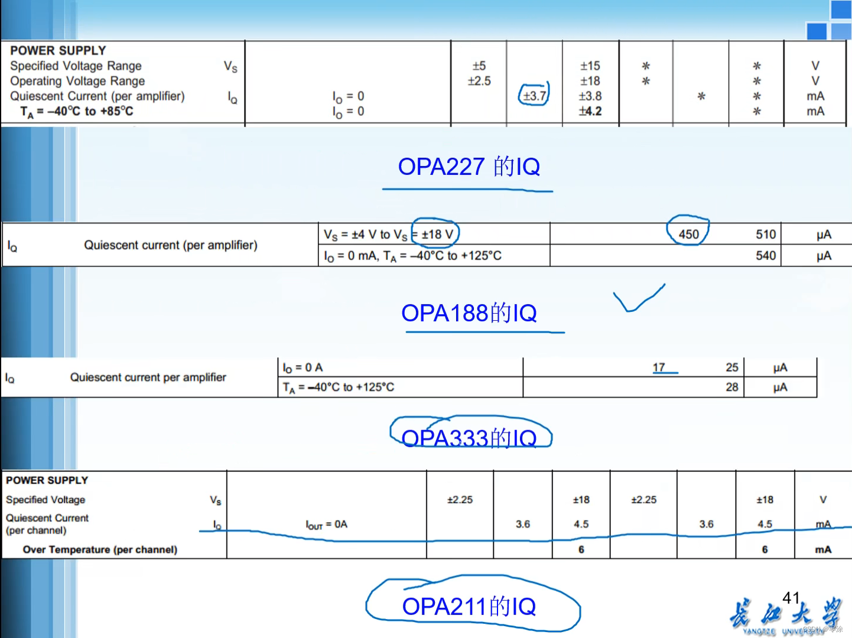This screenshot has width=852, height=638.
Task: Select the slide number 41
Action: (x=791, y=598)
